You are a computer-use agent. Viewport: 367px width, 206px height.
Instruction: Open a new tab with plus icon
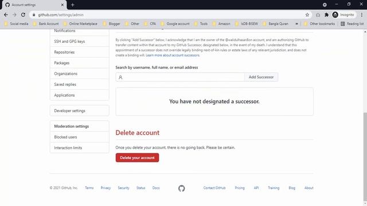[73, 5]
